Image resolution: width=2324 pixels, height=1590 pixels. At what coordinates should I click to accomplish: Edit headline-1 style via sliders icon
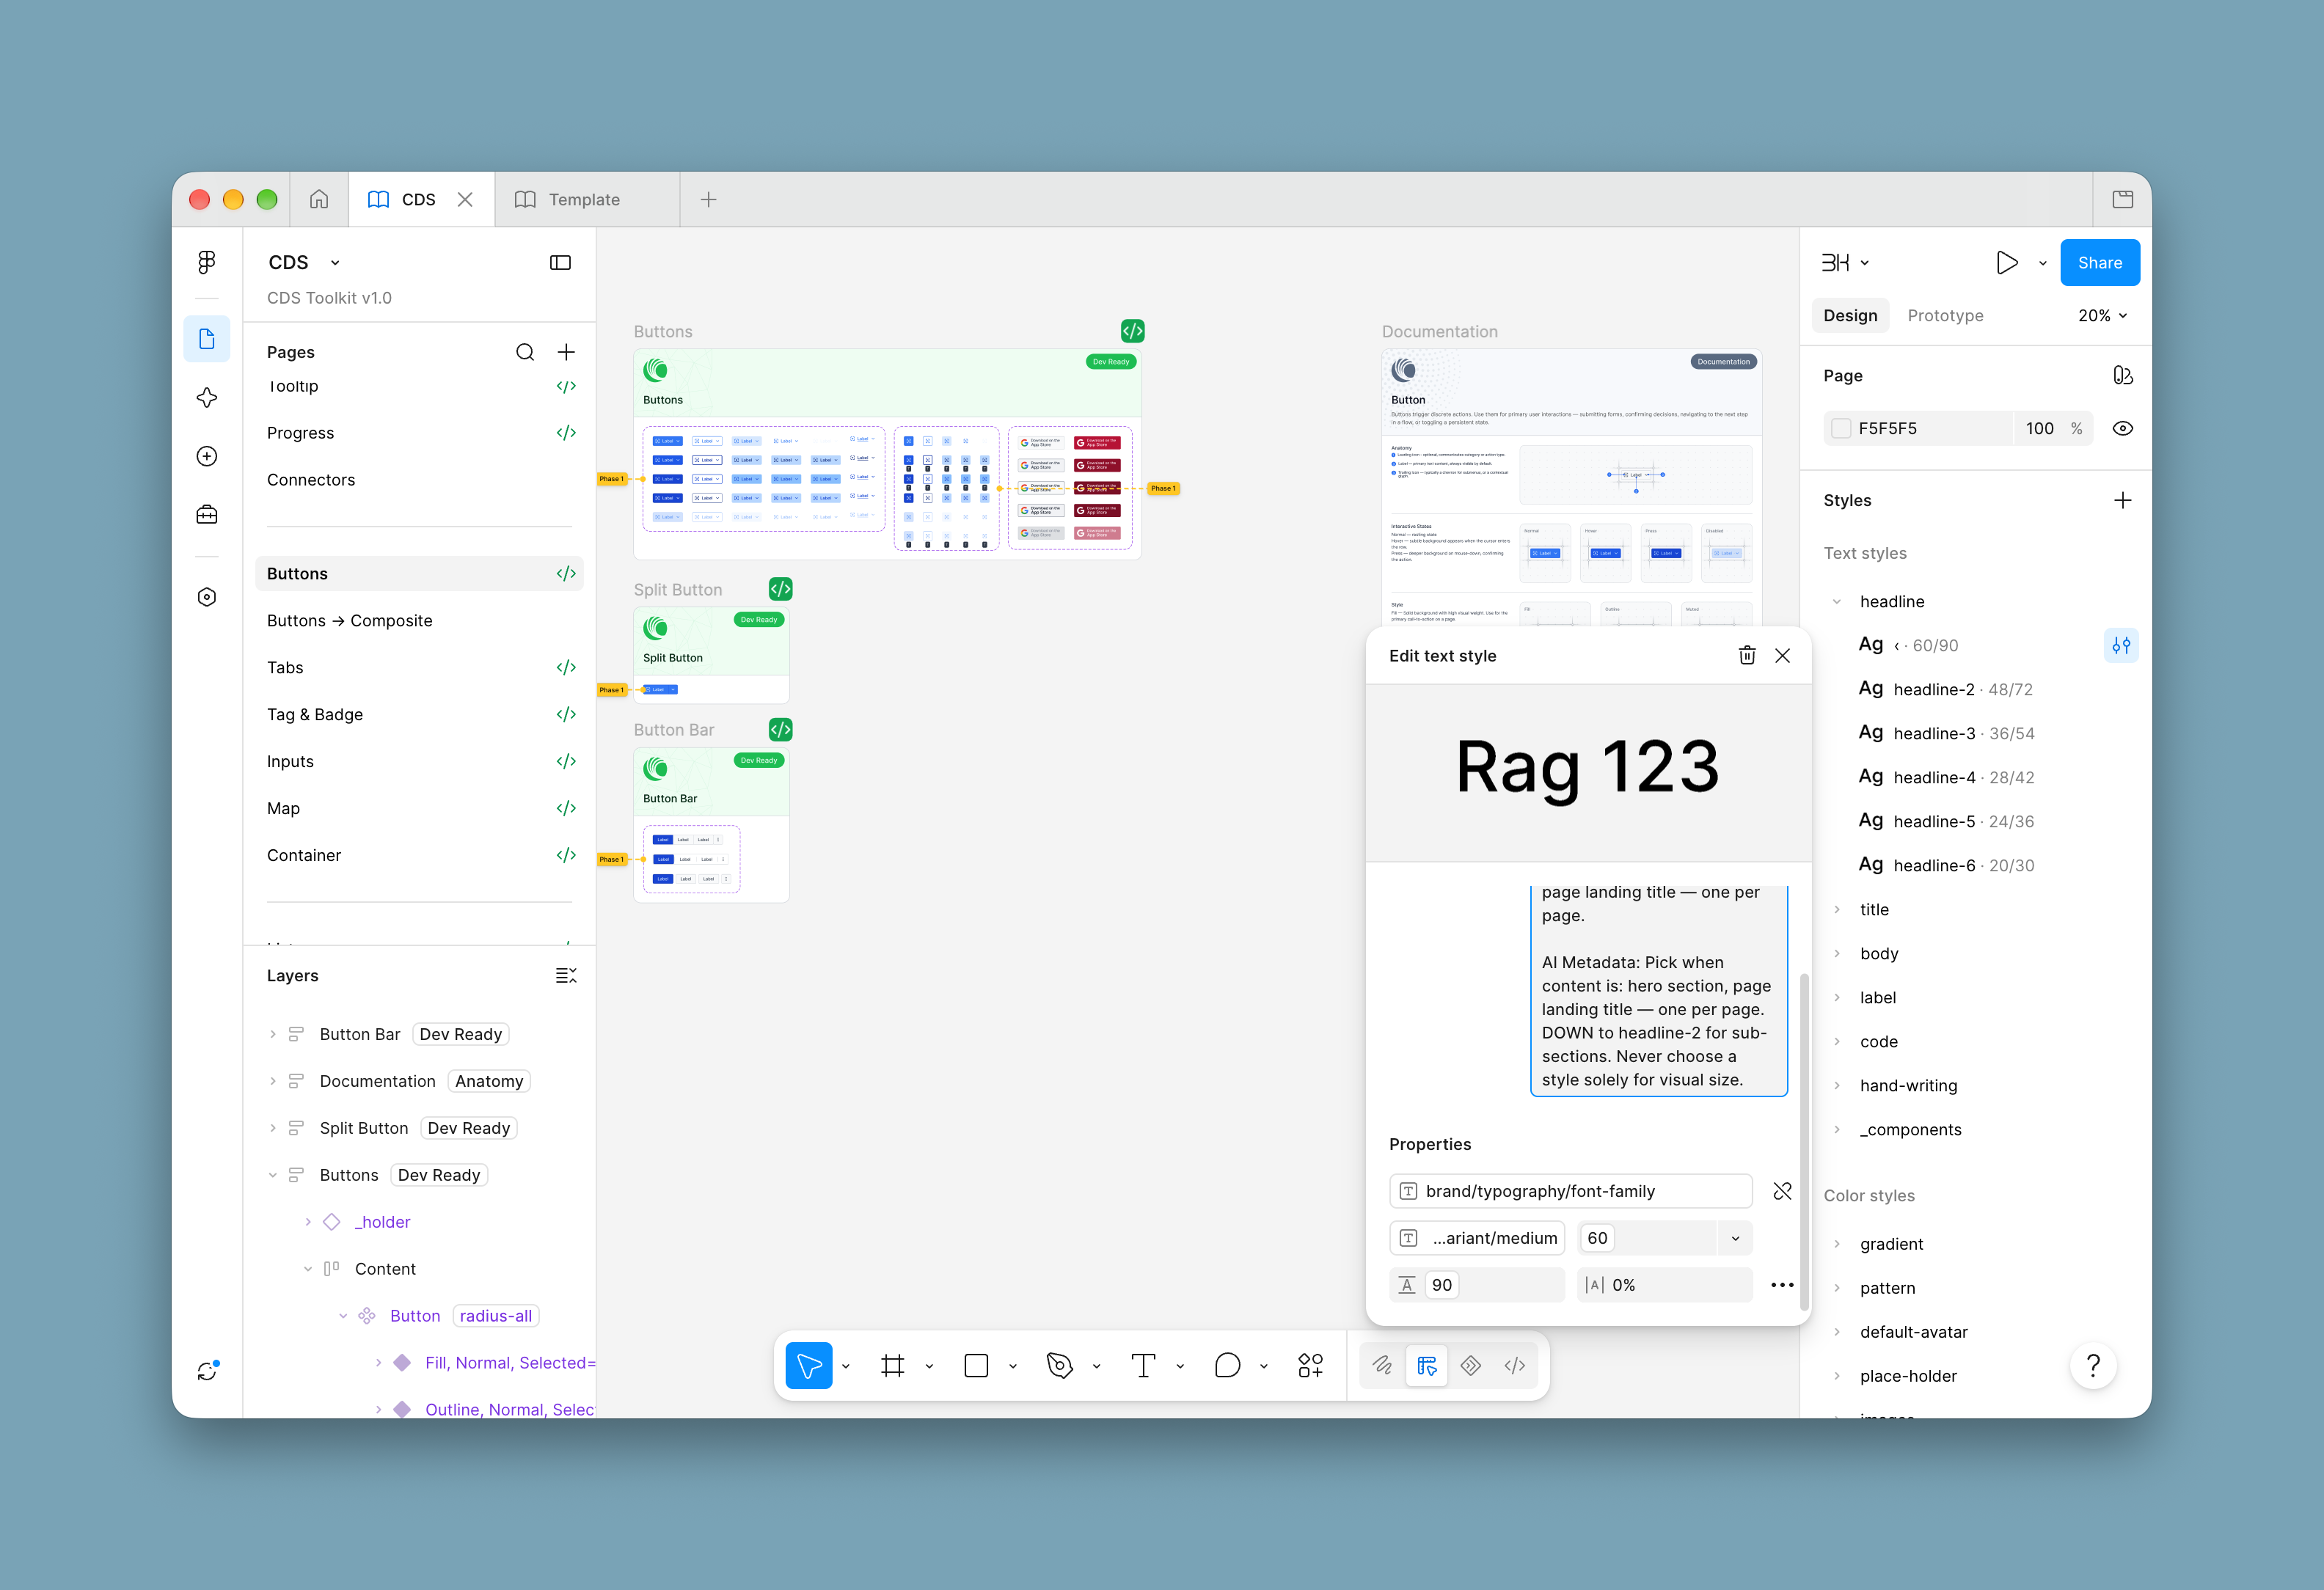pyautogui.click(x=2121, y=645)
